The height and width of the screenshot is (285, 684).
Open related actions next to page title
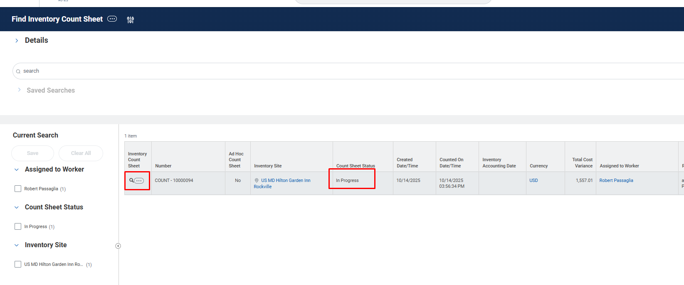click(x=112, y=19)
